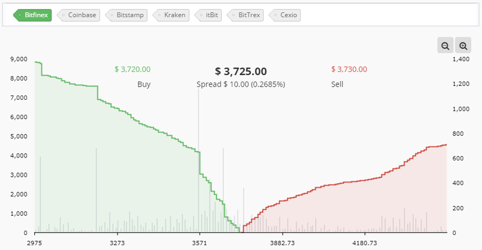The image size is (482, 250).
Task: Click the $ 3,725.00 mid price
Action: click(x=240, y=72)
